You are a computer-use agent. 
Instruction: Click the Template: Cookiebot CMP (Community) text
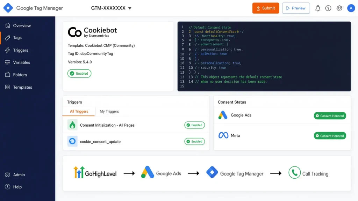point(101,46)
